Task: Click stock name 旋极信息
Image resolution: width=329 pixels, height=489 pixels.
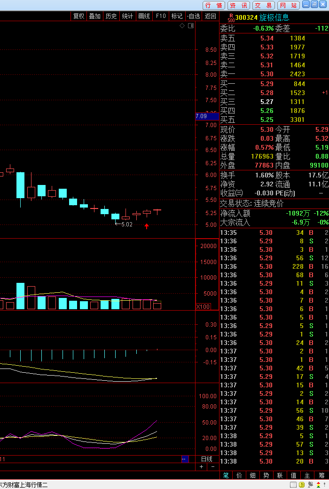Action: pos(274,17)
